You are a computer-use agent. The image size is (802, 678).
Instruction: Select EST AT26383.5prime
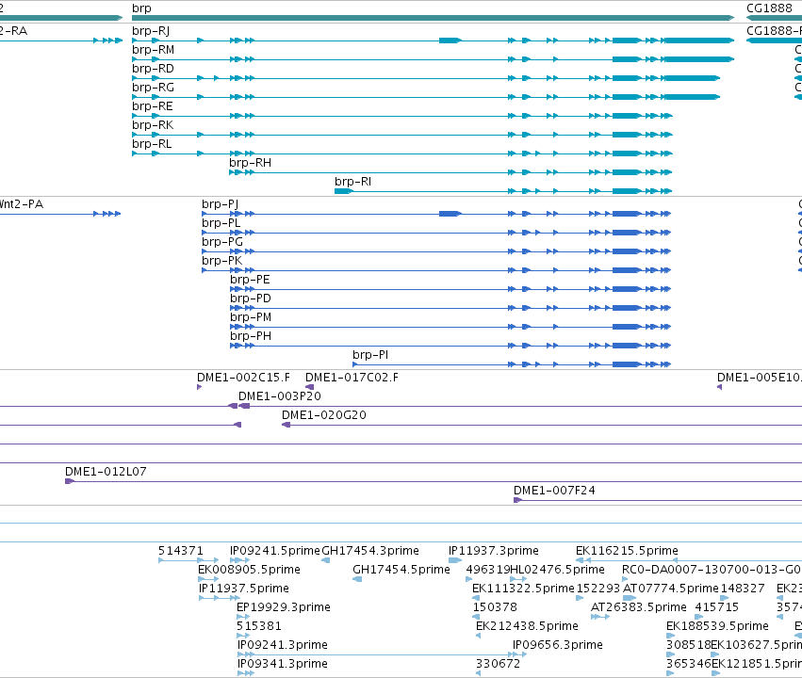click(x=639, y=607)
